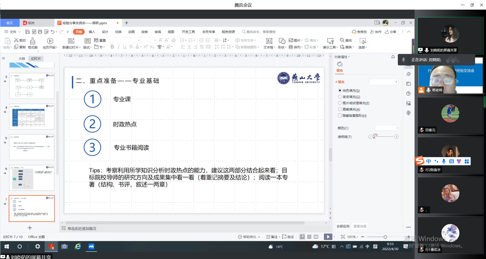
Task: Click the zoom slider handle
Action: [x=385, y=237]
